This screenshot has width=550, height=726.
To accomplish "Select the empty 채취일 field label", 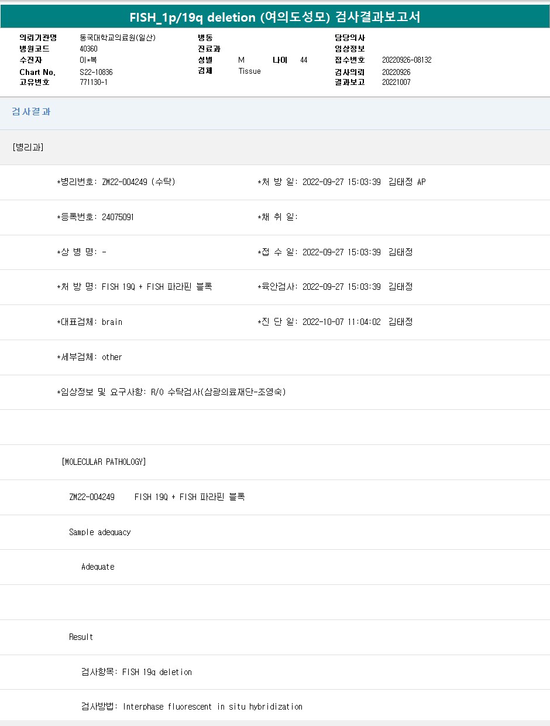I will click(278, 217).
